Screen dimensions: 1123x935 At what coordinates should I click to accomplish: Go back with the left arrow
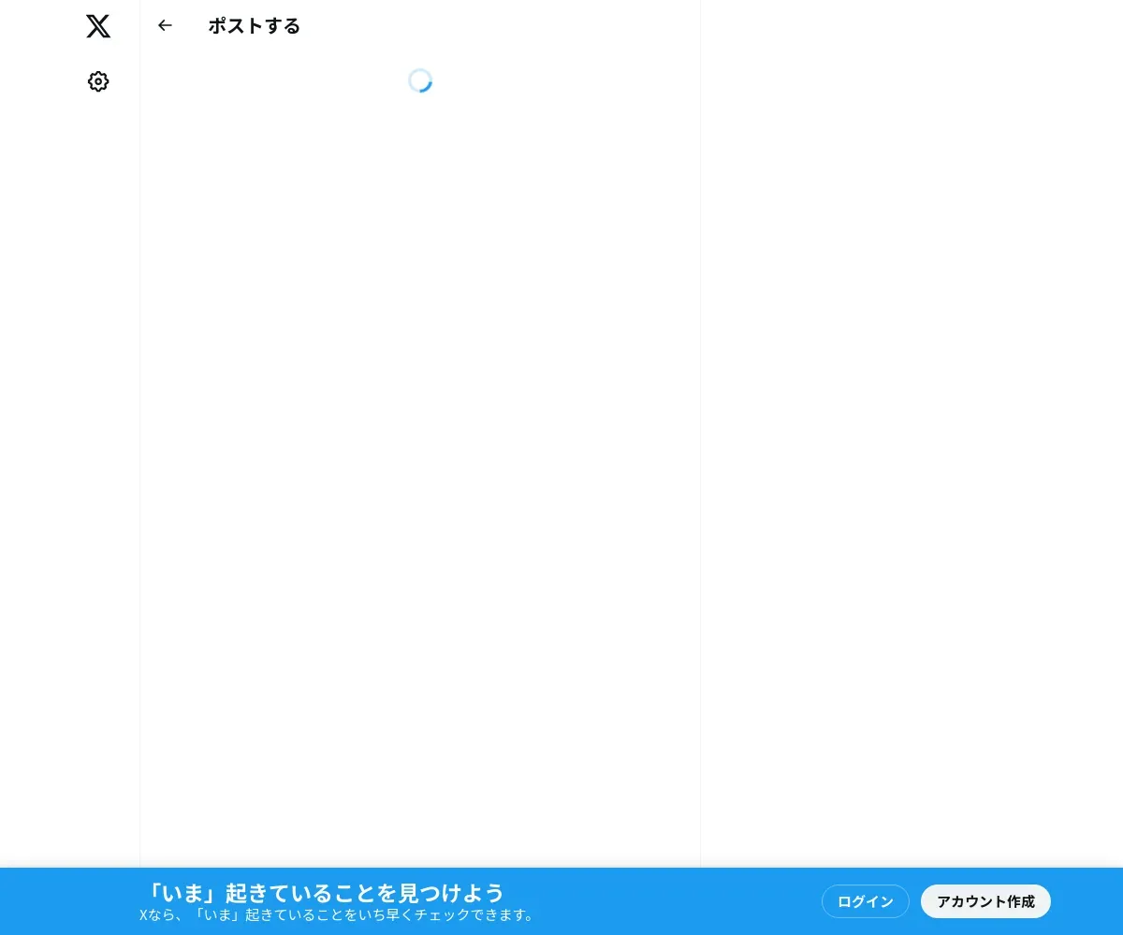tap(165, 26)
